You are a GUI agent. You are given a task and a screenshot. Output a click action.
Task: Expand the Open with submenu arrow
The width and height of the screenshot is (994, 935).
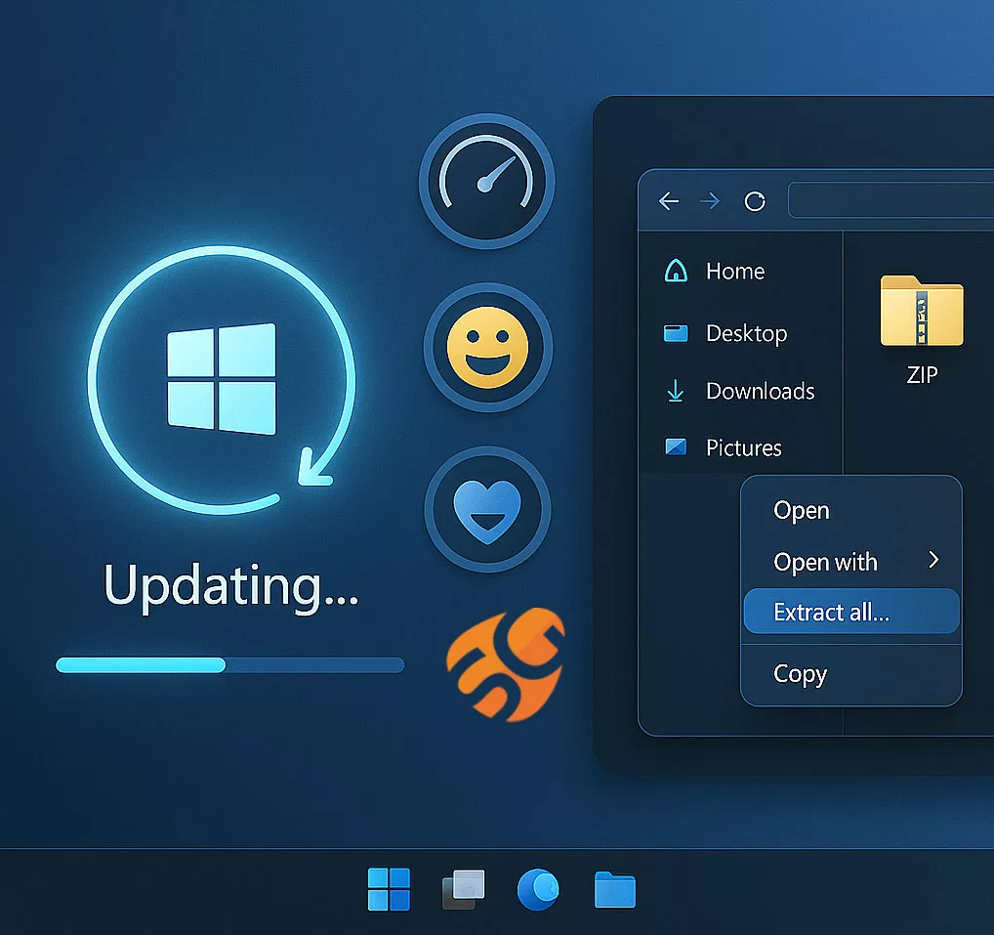coord(933,560)
